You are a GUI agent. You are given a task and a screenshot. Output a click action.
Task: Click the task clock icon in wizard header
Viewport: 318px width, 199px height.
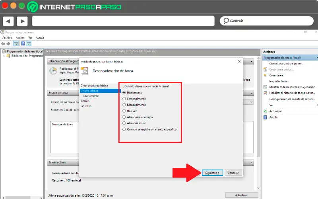85,71
